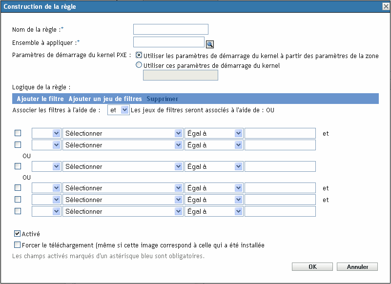The image size is (391, 284).
Task: Click the value field in first filter row
Action: (280, 133)
